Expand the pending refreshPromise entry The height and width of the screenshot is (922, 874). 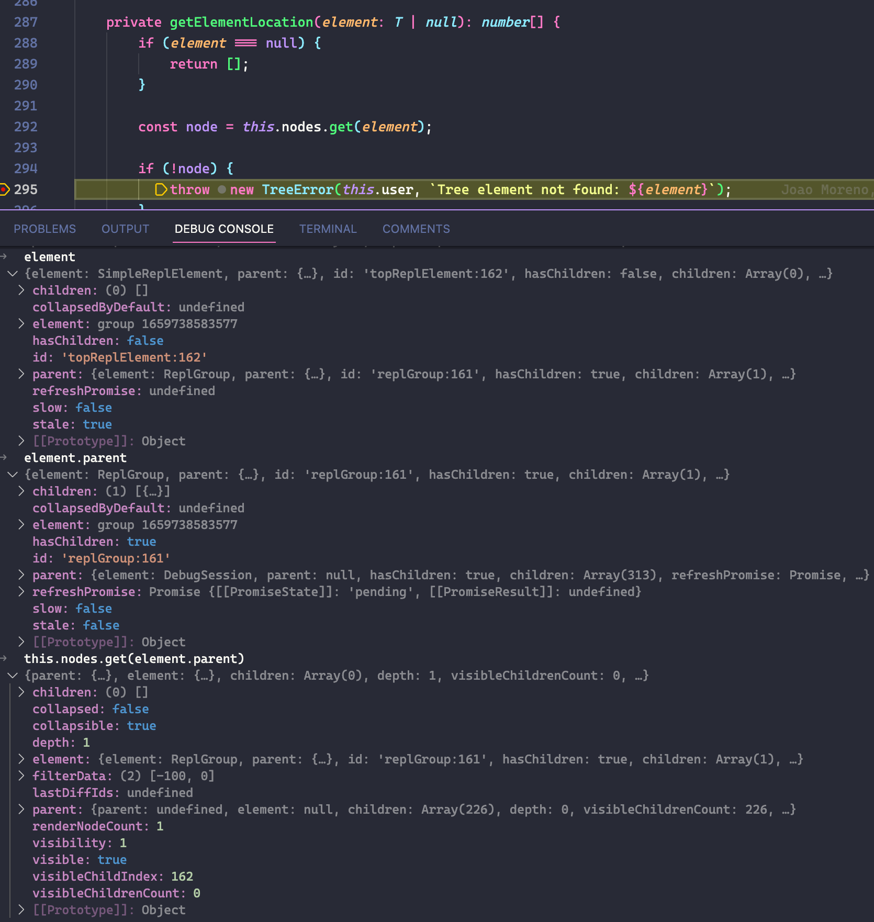21,592
